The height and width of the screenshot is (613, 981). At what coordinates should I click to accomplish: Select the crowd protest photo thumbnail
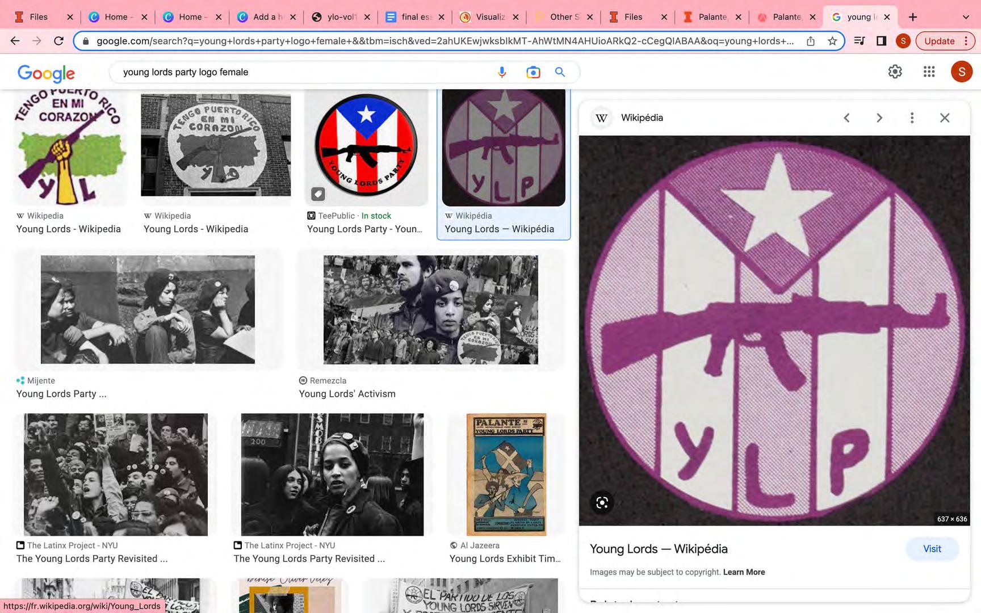click(116, 475)
